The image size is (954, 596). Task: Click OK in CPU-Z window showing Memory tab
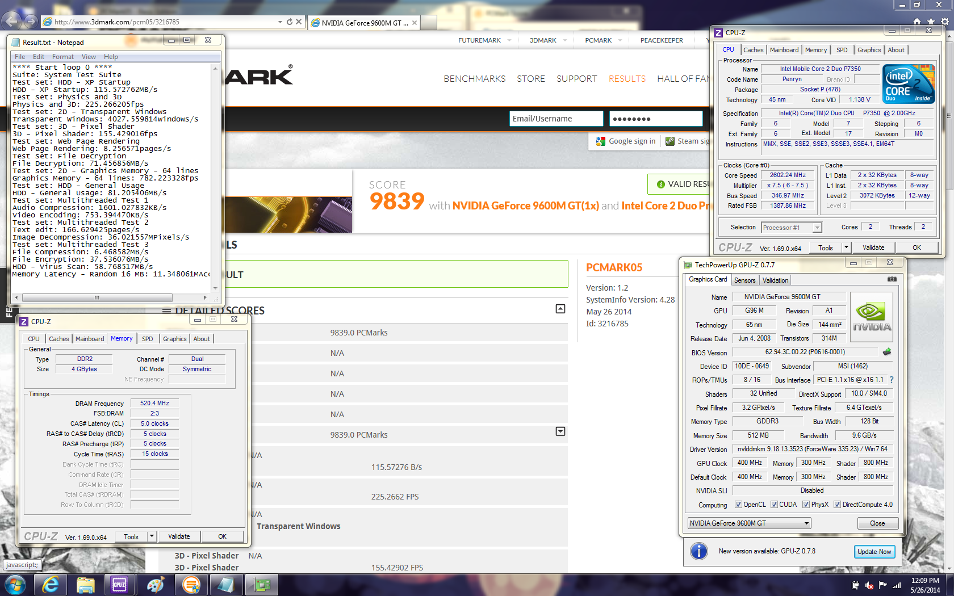[x=223, y=536]
